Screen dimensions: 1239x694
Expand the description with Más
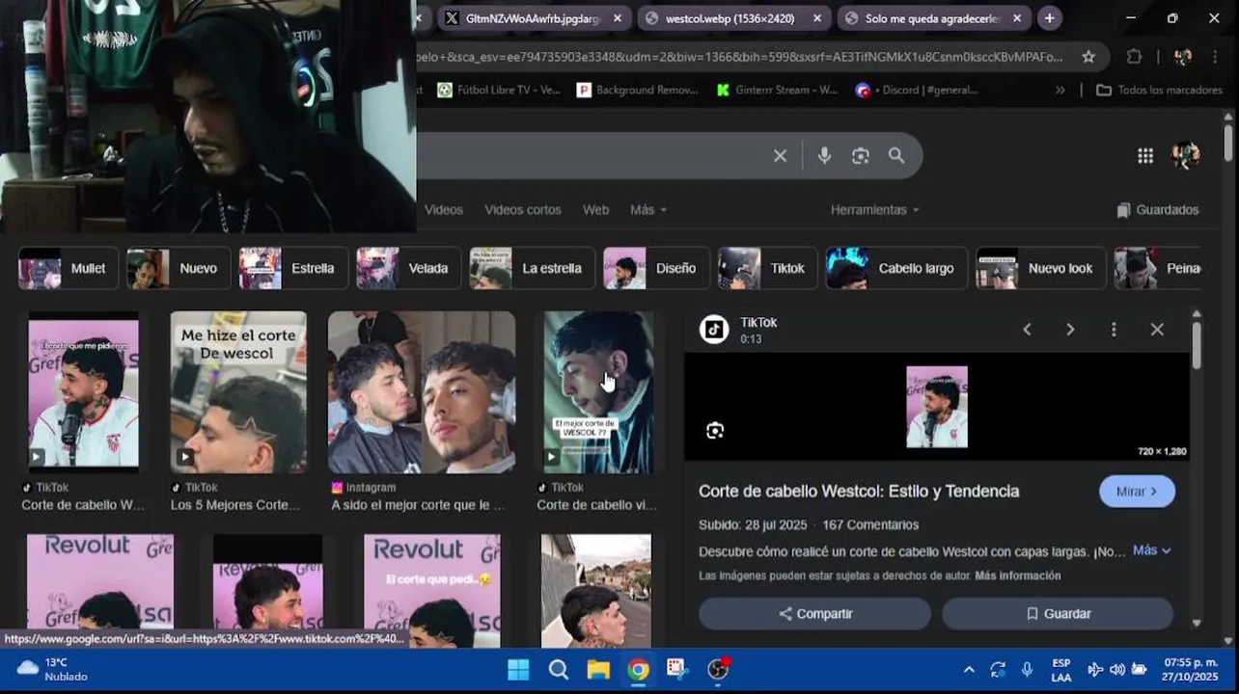[x=1151, y=550]
